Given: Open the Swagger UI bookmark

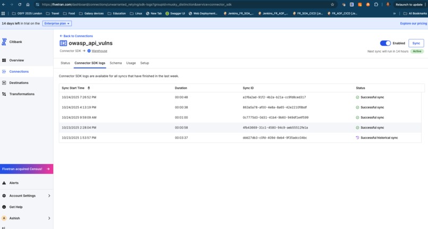Looking at the screenshot, I should pyautogui.click(x=175, y=13).
